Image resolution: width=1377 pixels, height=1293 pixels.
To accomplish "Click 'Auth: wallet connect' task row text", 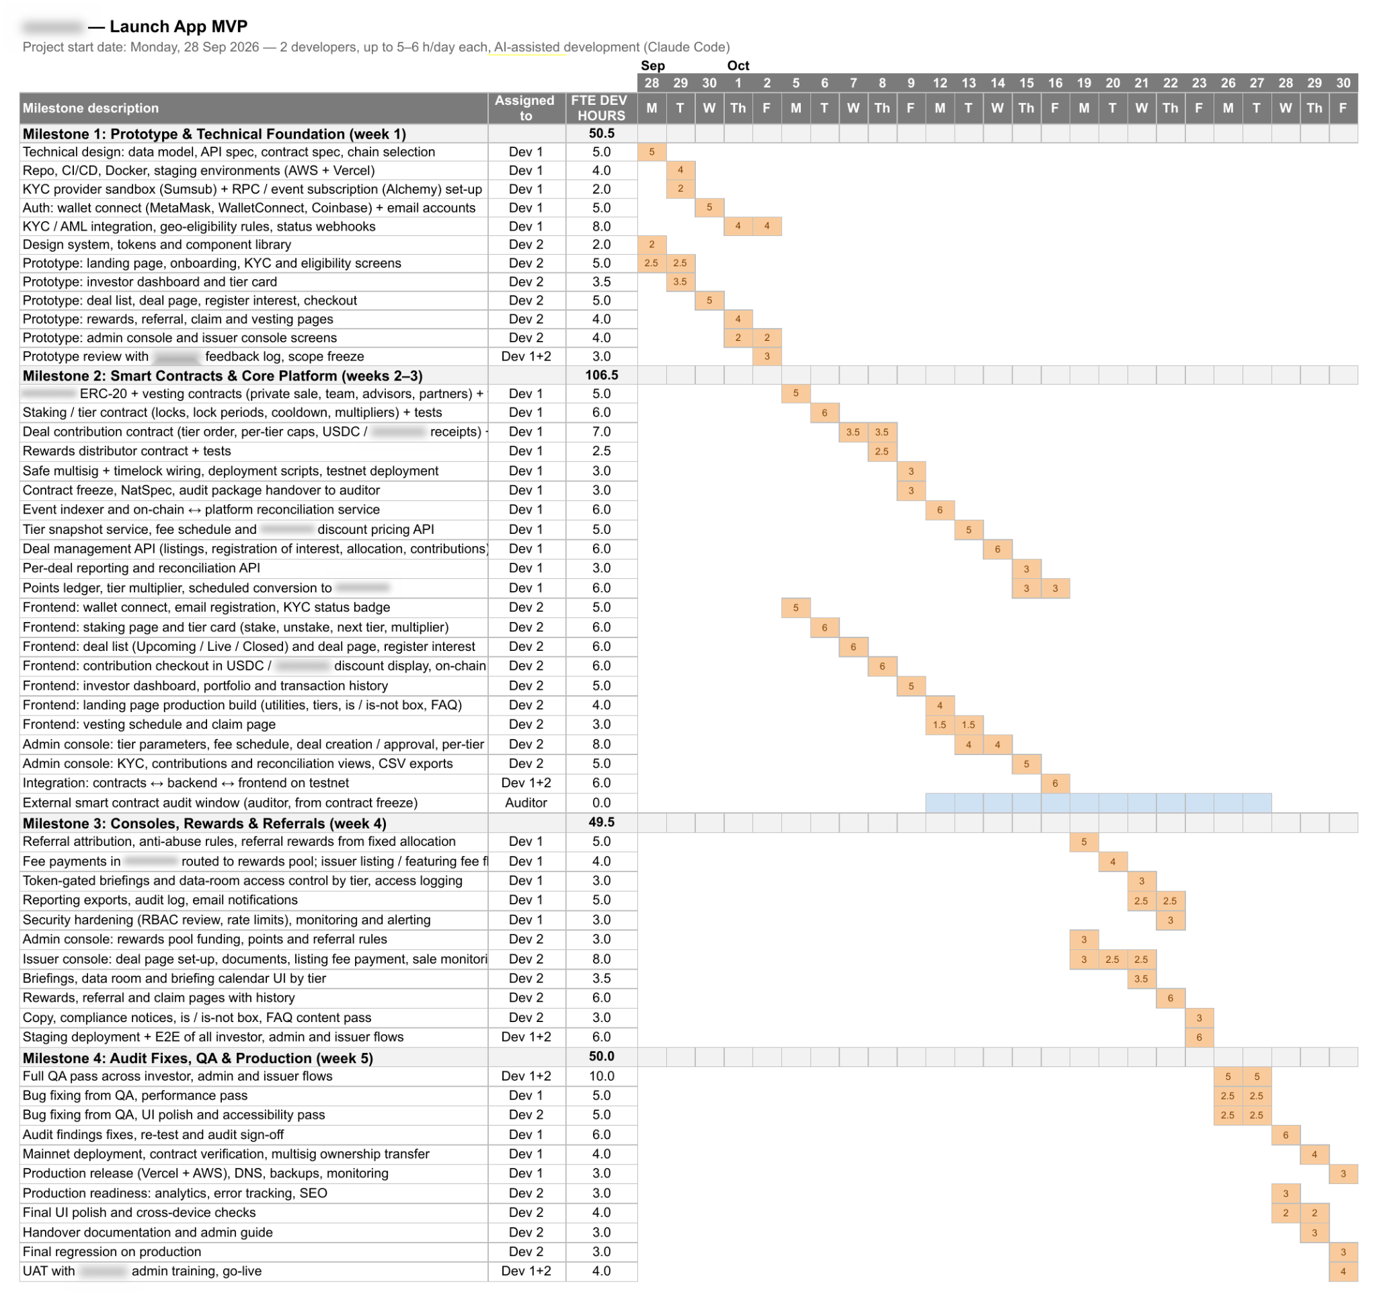I will [249, 208].
